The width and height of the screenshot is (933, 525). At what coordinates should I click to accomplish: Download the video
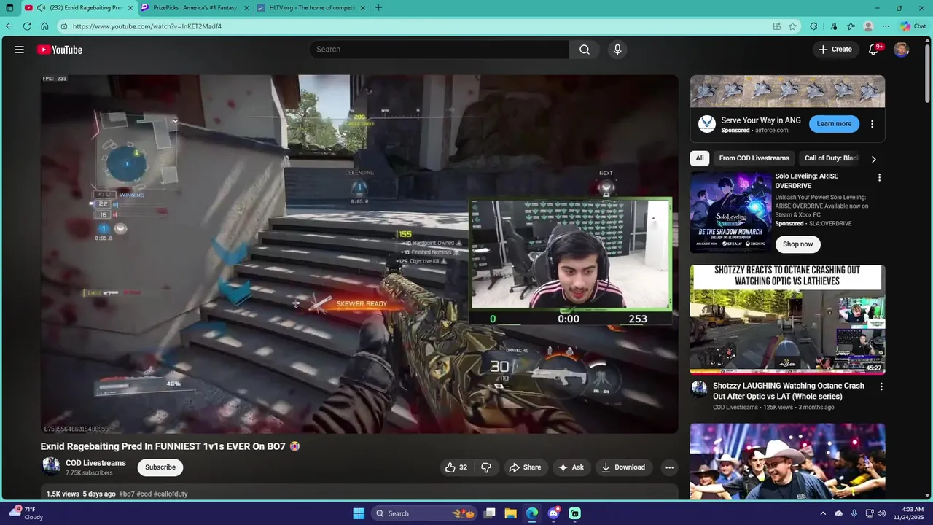623,467
